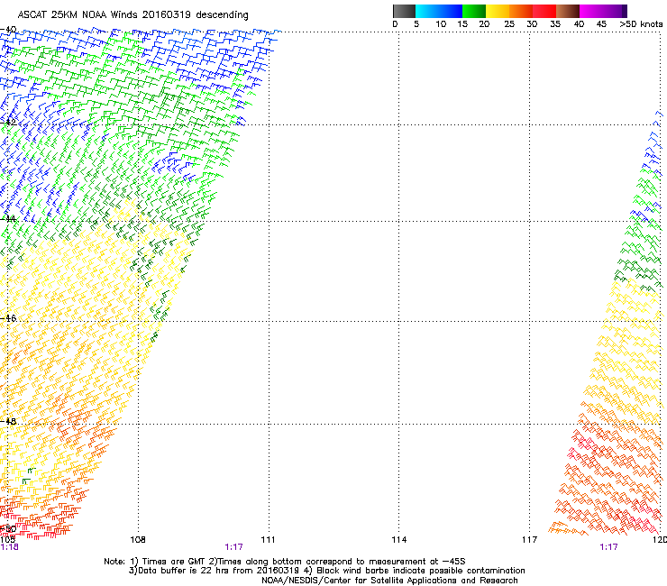The image size is (667, 586).
Task: Select the '108' longitude axis label
Action: click(x=138, y=540)
